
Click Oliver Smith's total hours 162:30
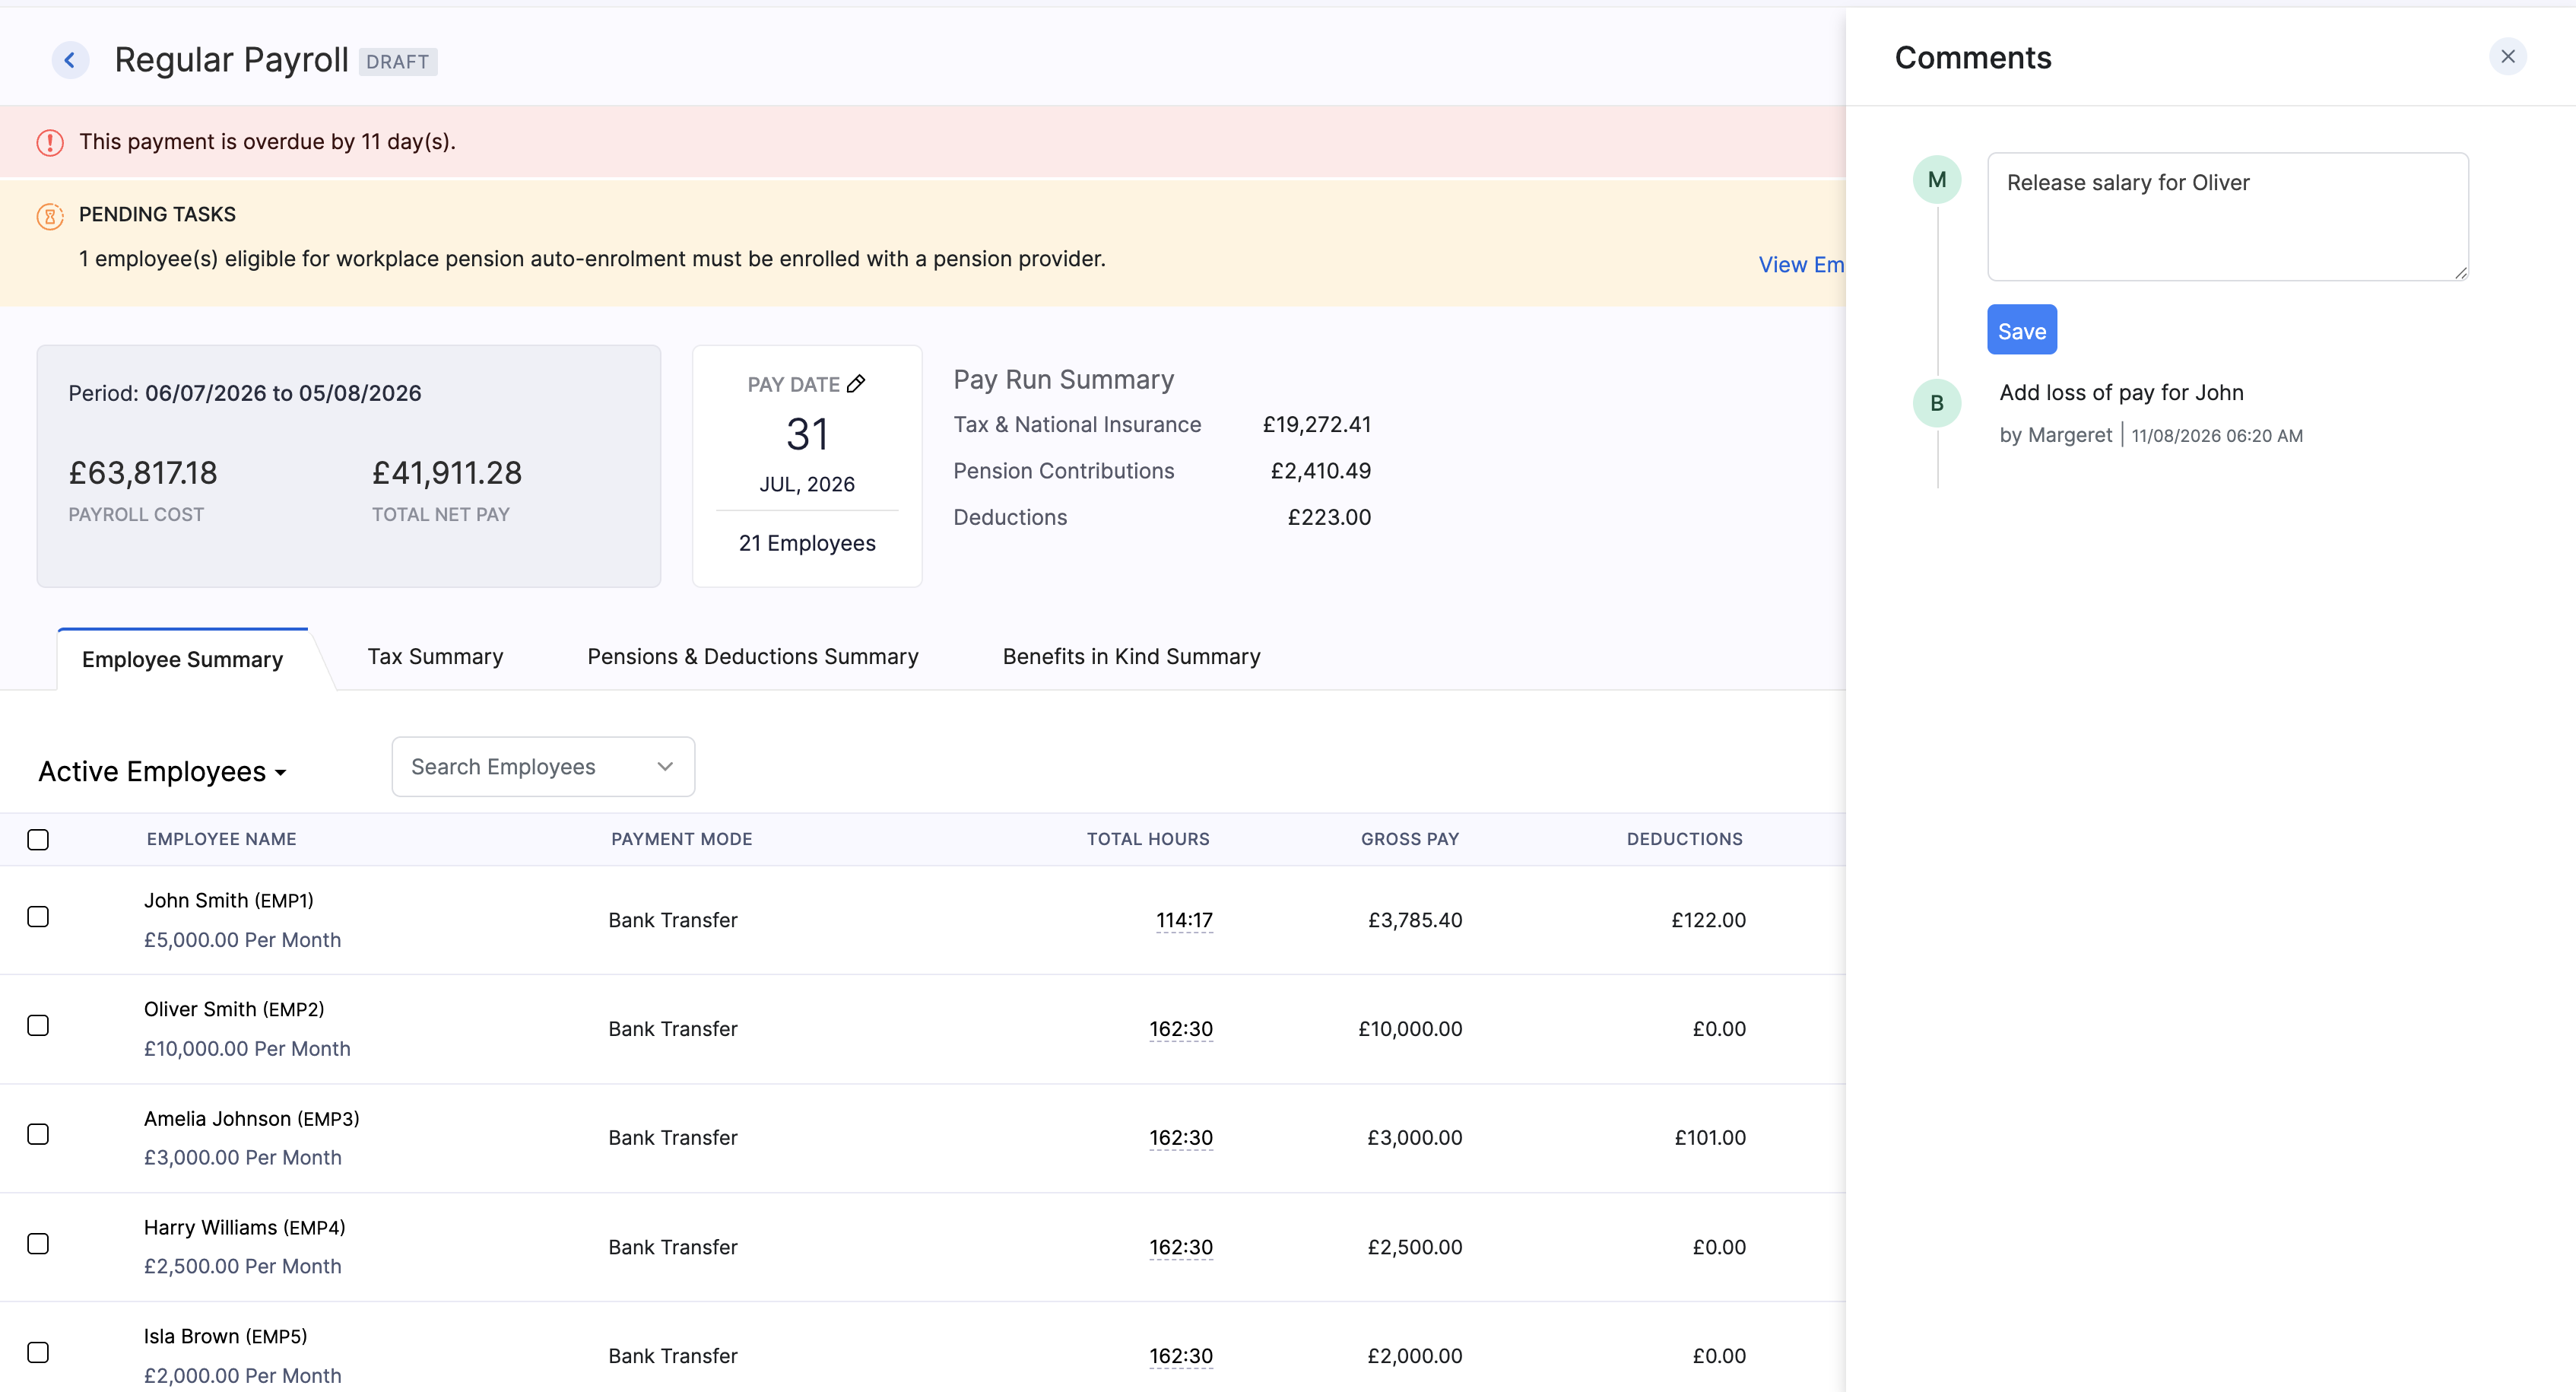pos(1181,1028)
